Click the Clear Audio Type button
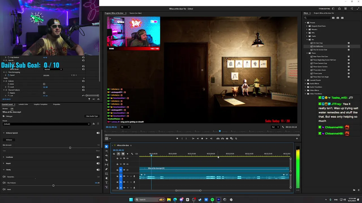This screenshot has height=203, width=362. click(92, 116)
